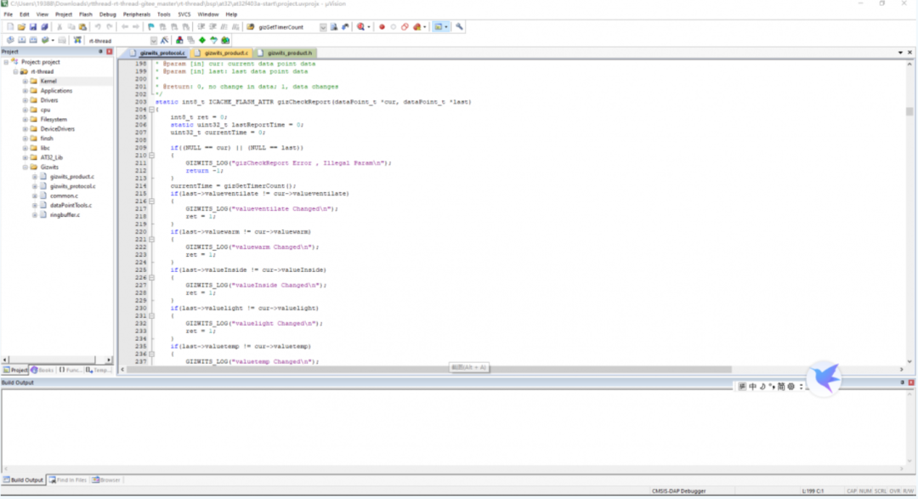The image size is (918, 499).
Task: Click the Undo arrow icon
Action: pyautogui.click(x=97, y=27)
